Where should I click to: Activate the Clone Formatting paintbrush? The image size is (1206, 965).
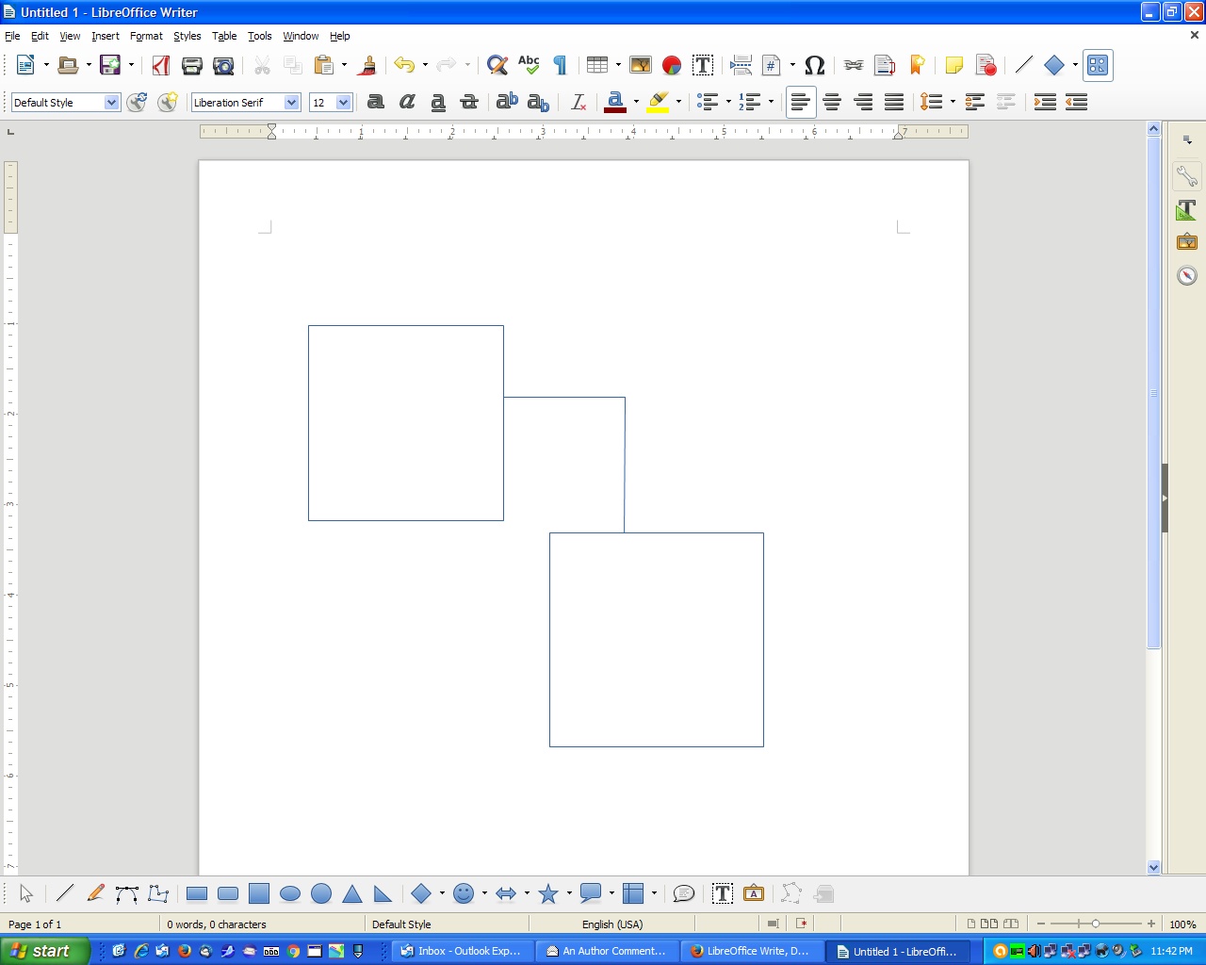pos(367,65)
